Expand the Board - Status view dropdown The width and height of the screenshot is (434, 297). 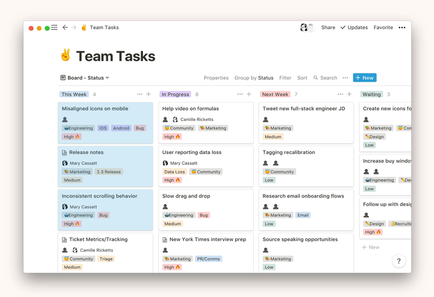click(85, 78)
